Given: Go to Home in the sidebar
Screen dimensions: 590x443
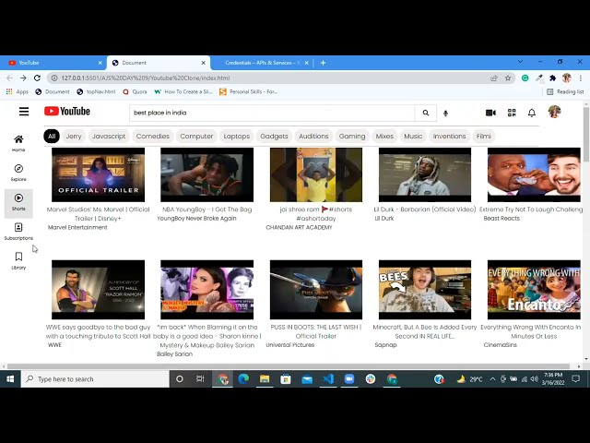Looking at the screenshot, I should [x=18, y=143].
